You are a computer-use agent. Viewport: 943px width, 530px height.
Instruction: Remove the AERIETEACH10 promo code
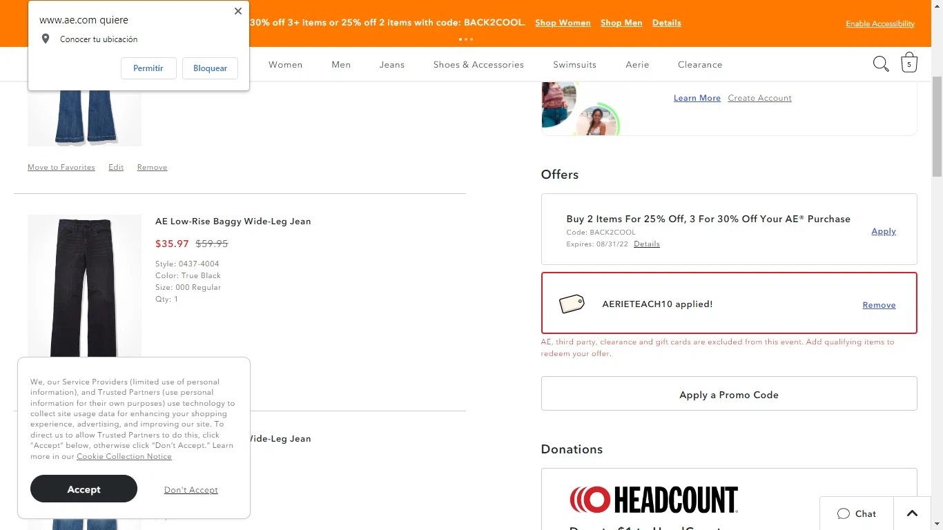(x=879, y=305)
